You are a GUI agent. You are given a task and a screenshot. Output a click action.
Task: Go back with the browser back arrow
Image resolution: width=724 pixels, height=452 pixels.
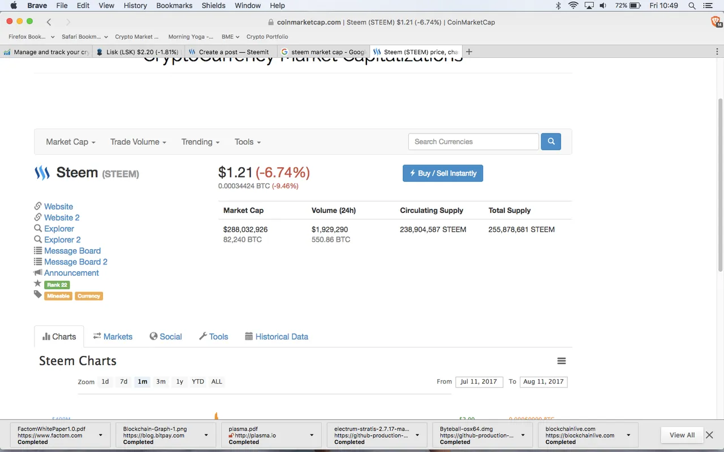point(49,22)
